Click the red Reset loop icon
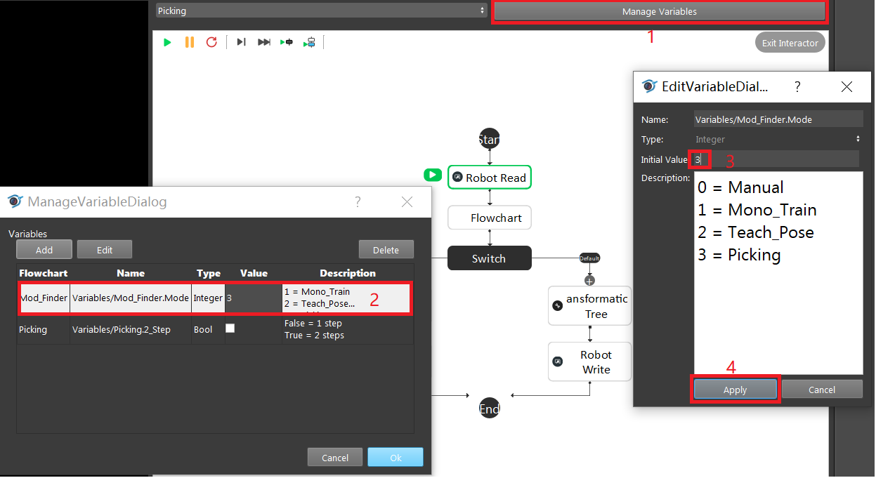 pyautogui.click(x=211, y=42)
